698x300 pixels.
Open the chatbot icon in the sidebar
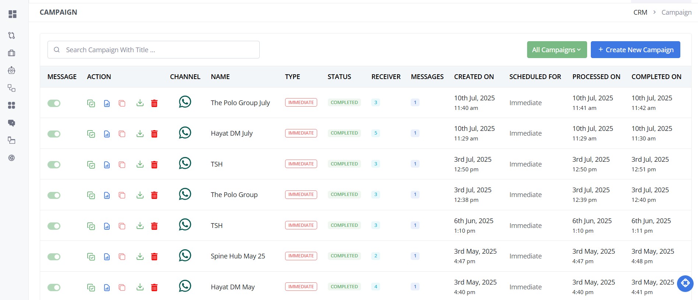tap(11, 70)
